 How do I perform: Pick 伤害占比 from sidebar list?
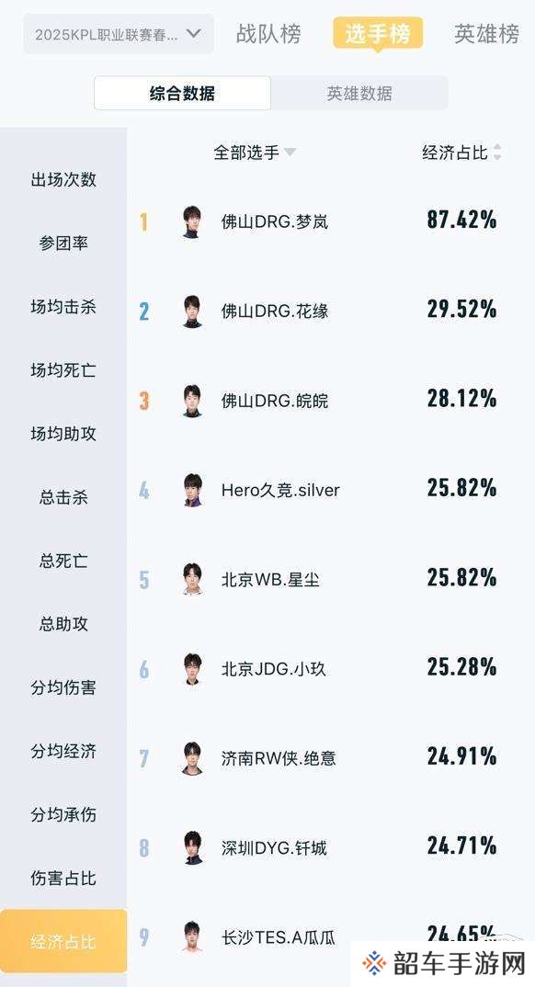(63, 878)
